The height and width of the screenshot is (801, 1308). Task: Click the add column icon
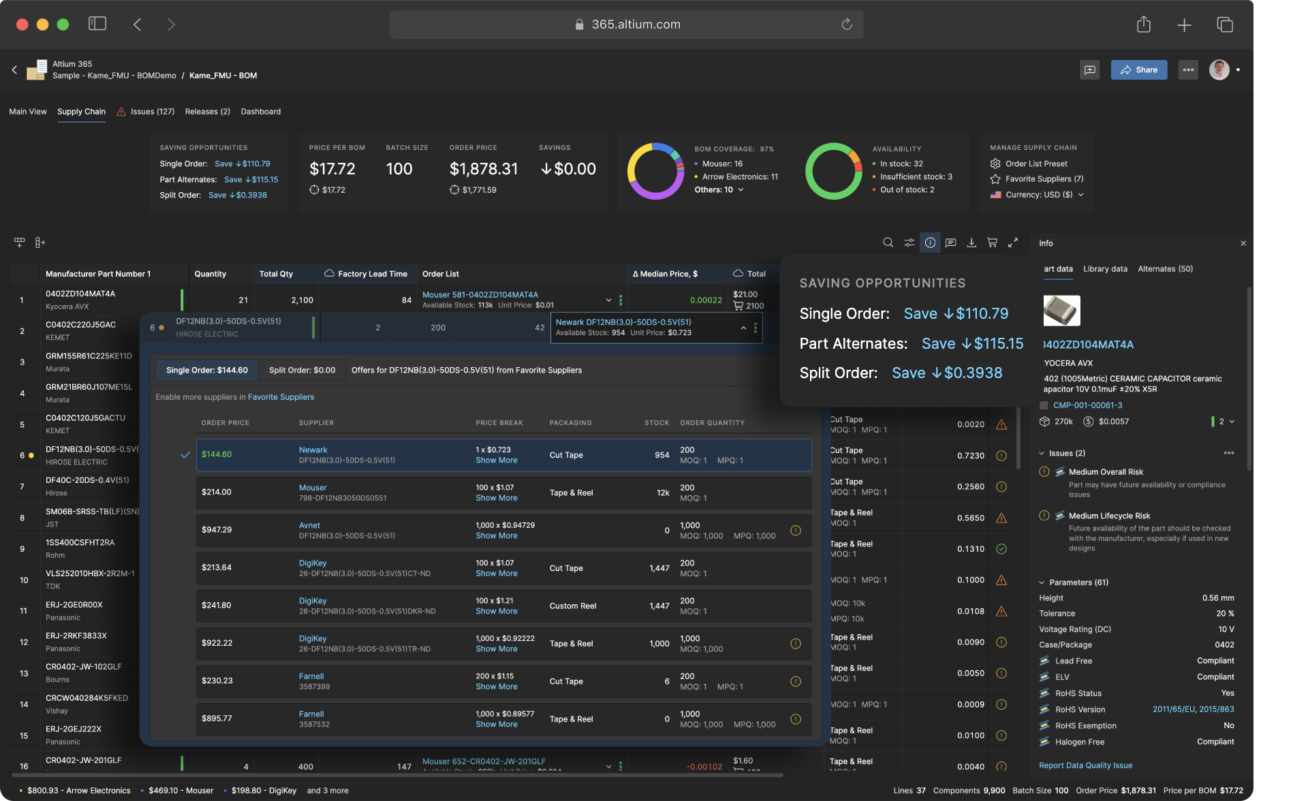coord(40,242)
